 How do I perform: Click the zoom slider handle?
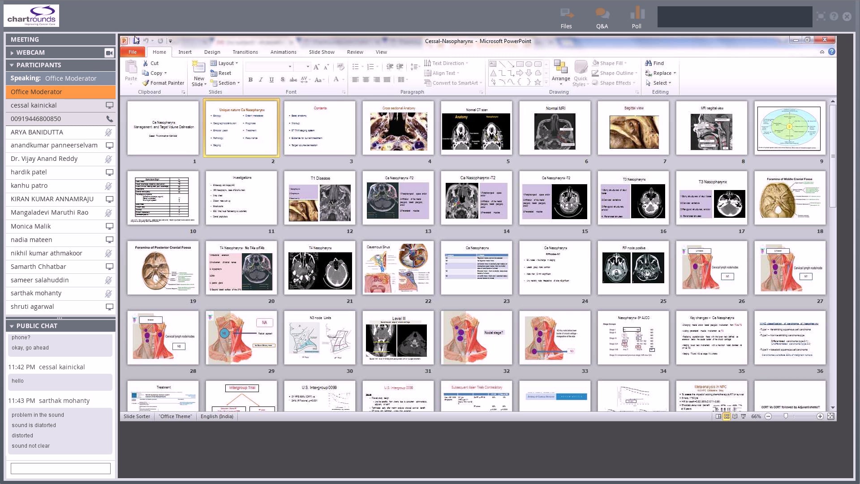[786, 416]
